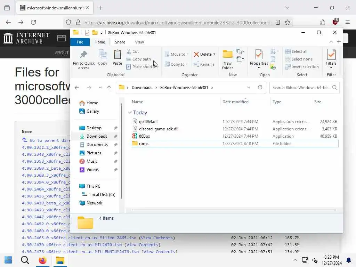Open the File ribbon tab
Screen dimensions: 356x267
[80, 42]
